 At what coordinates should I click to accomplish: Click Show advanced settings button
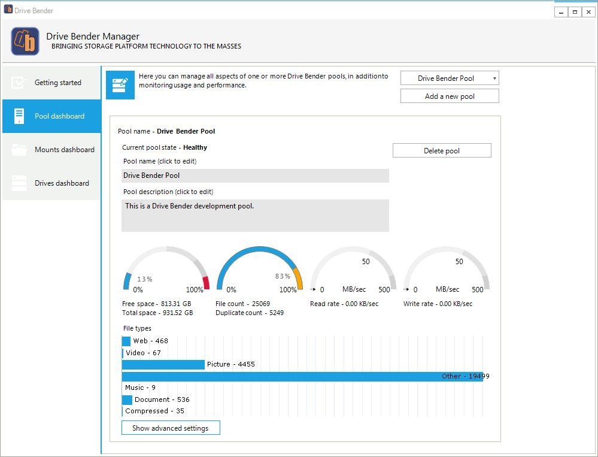coord(171,428)
